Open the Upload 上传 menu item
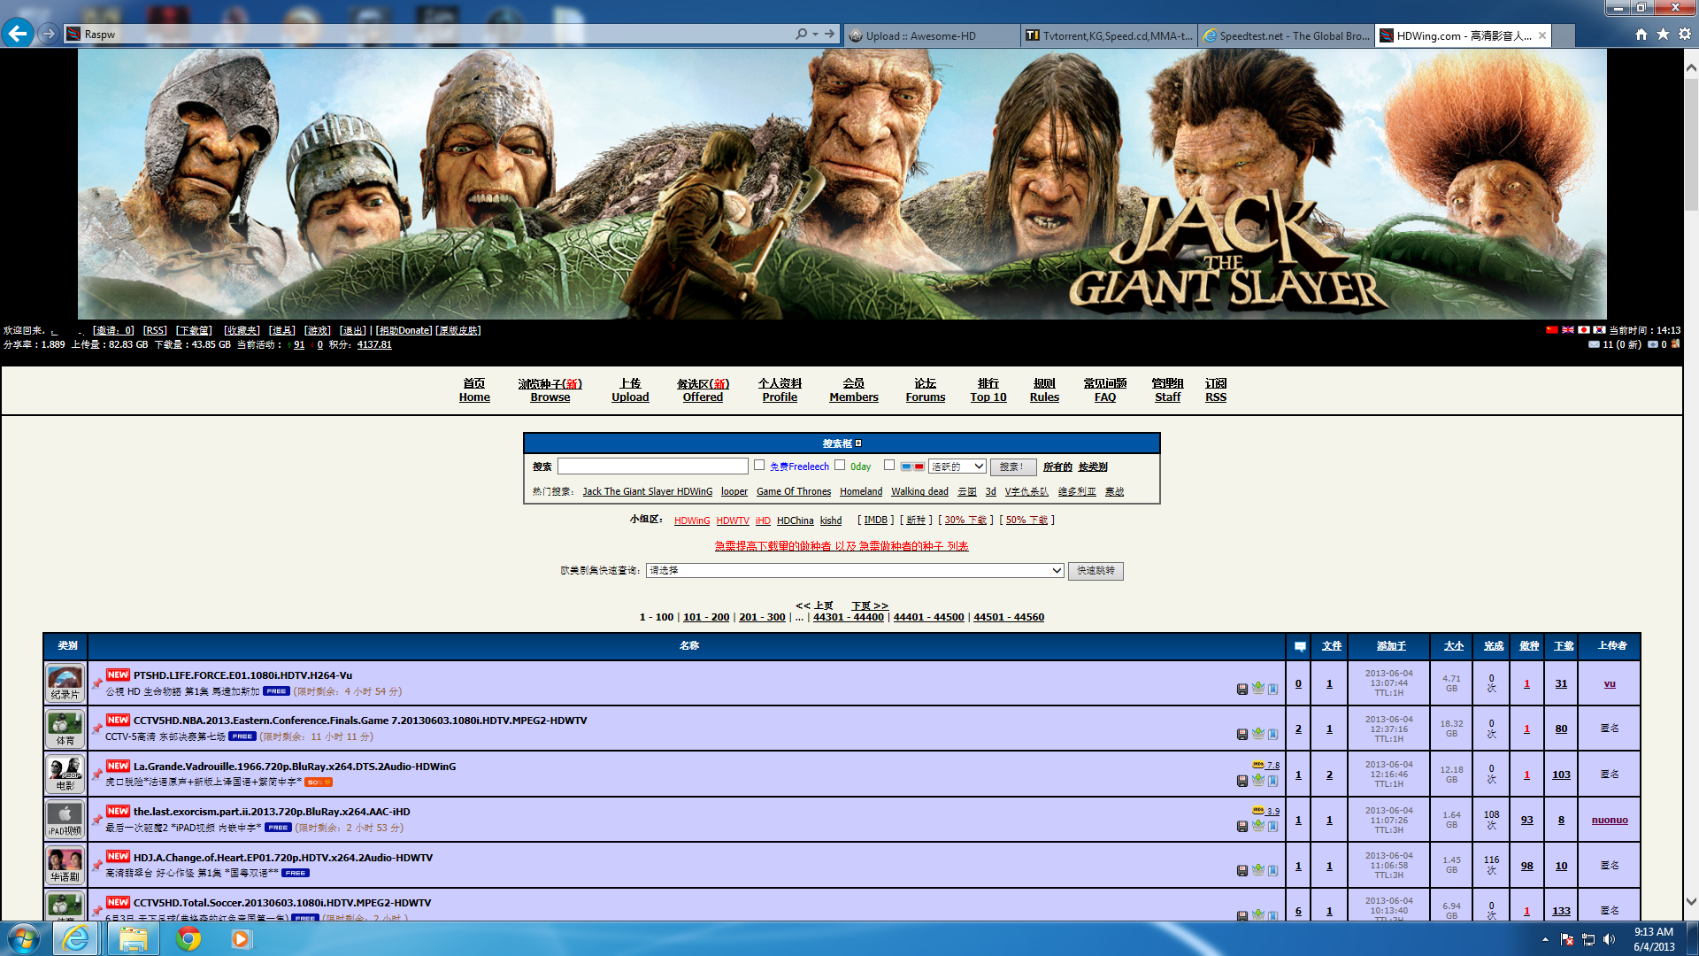 click(630, 390)
